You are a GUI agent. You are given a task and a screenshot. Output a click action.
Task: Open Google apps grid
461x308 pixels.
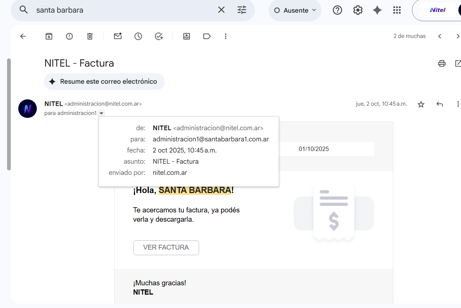(x=397, y=10)
